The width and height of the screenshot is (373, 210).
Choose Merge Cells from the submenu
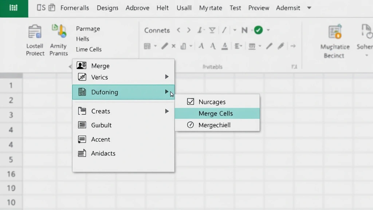(x=216, y=113)
